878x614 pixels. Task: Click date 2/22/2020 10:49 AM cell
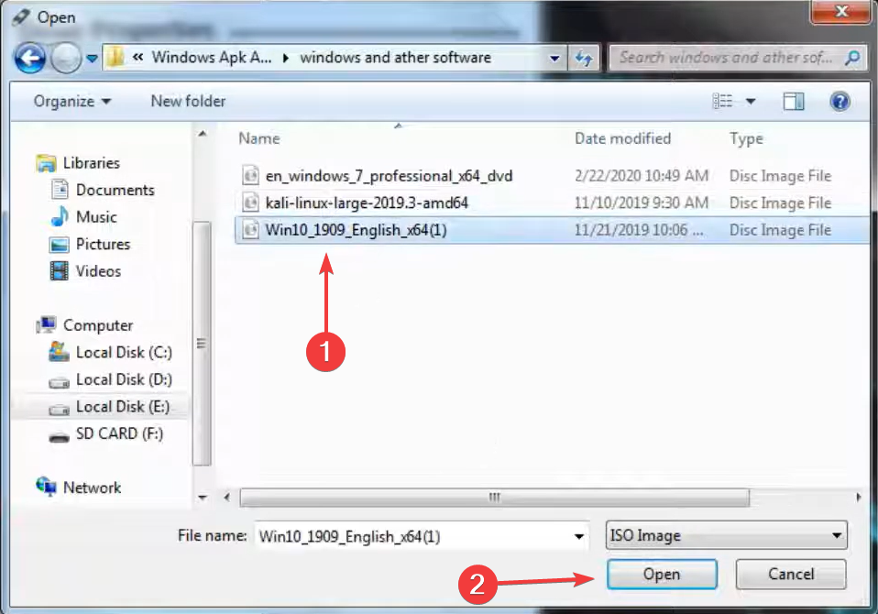pos(642,176)
